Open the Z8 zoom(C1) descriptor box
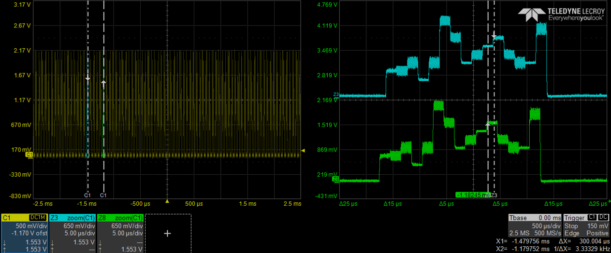Screen dimensions: 611x253 click(x=120, y=233)
